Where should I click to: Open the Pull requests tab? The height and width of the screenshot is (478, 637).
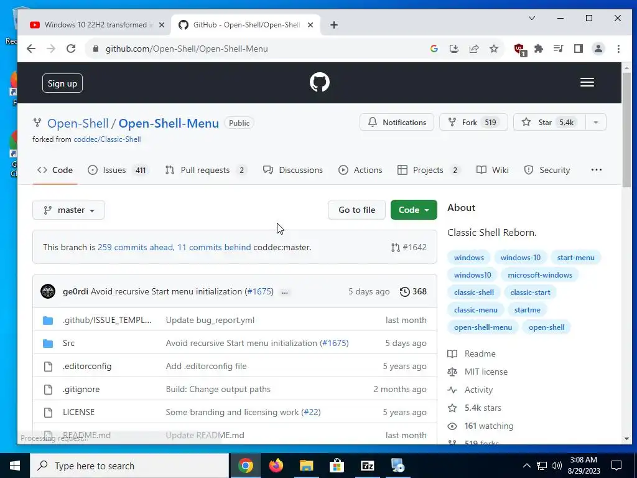(x=206, y=170)
